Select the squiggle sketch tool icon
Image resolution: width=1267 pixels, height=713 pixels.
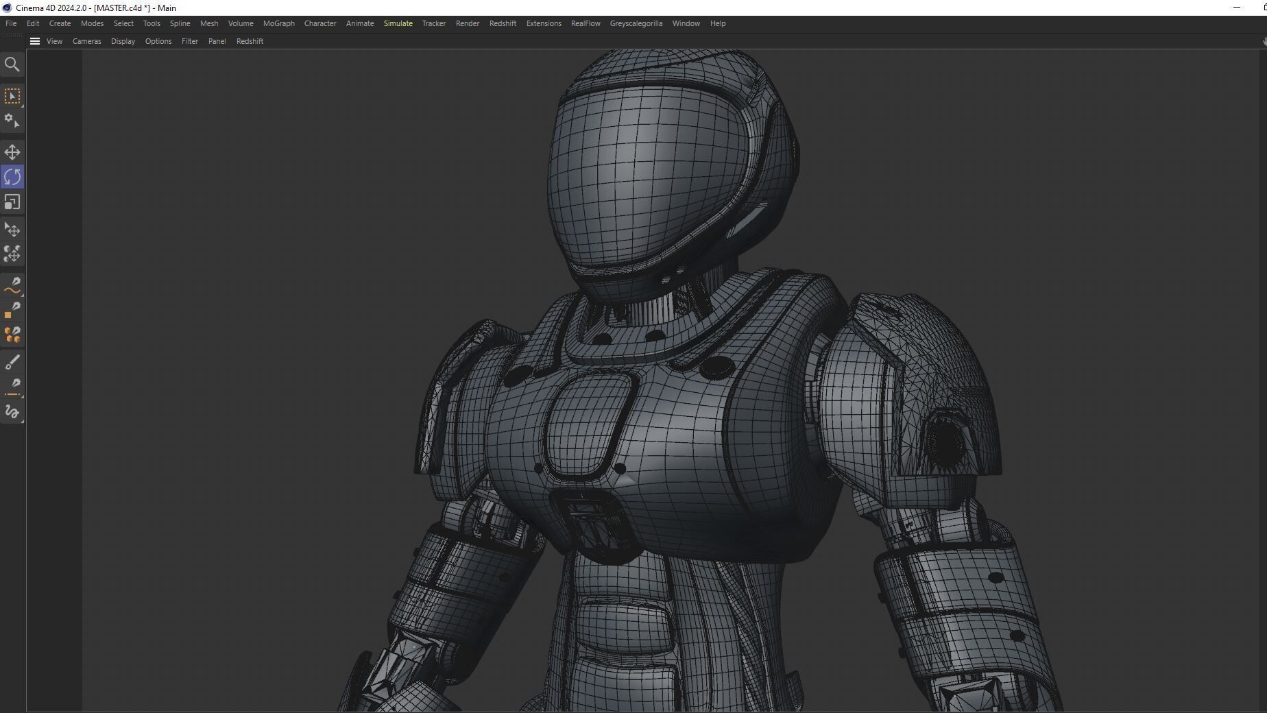point(12,412)
